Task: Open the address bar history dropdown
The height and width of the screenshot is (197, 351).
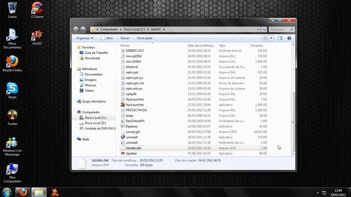Action: (x=258, y=30)
